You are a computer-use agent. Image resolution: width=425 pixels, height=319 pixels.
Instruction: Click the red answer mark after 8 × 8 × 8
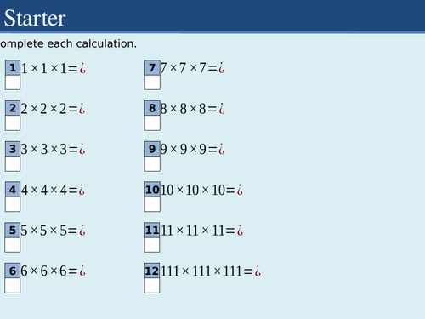point(222,109)
